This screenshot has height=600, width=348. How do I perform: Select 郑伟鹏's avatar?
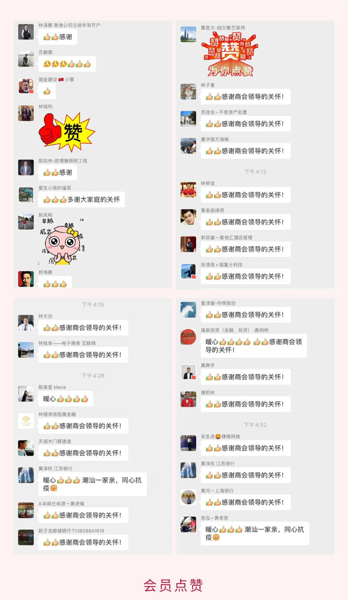point(26,279)
